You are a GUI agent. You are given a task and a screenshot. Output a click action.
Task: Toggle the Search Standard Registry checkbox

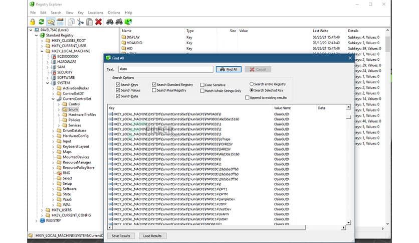click(x=154, y=84)
